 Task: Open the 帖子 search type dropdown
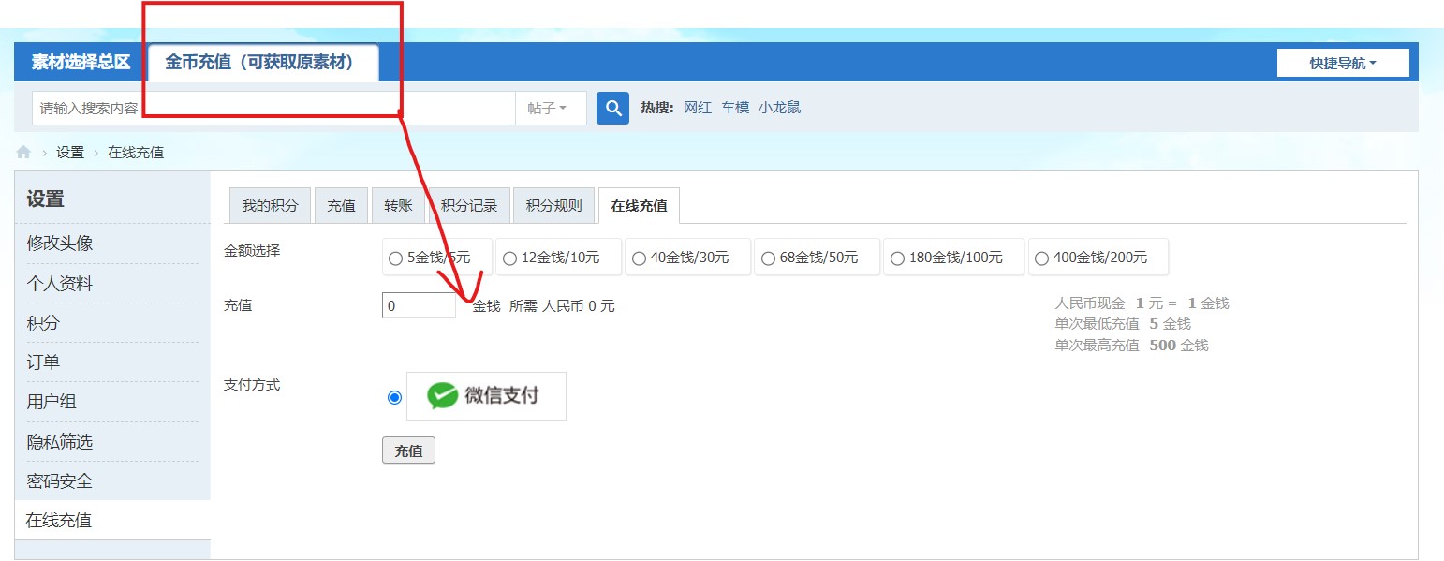click(x=551, y=108)
